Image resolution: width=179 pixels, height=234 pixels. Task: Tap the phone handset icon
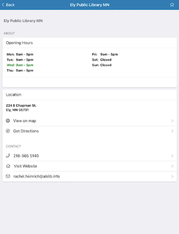click(x=8, y=156)
